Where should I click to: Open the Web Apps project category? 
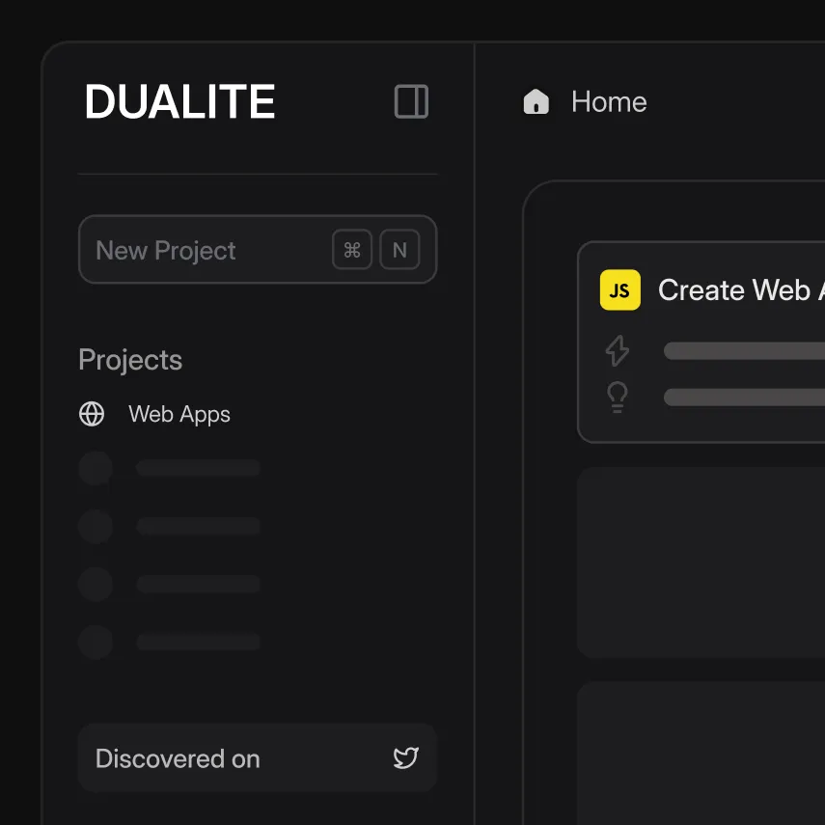[179, 414]
